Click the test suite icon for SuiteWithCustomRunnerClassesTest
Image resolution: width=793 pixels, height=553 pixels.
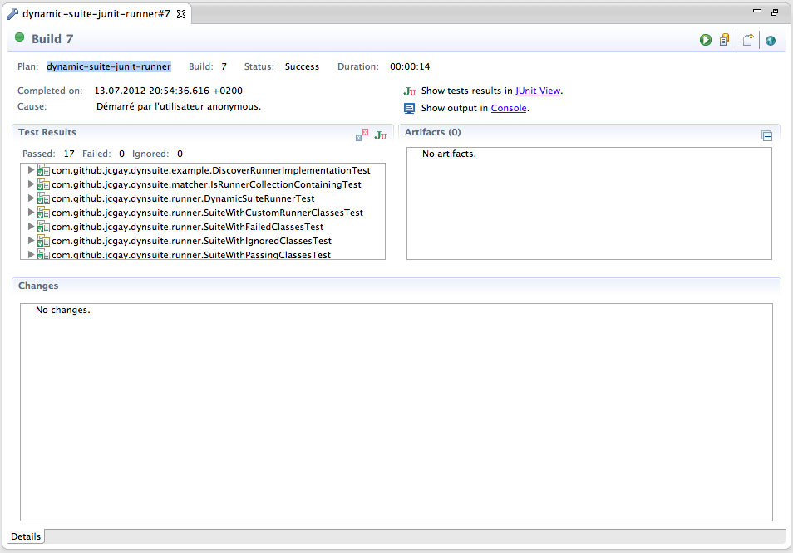click(x=43, y=213)
